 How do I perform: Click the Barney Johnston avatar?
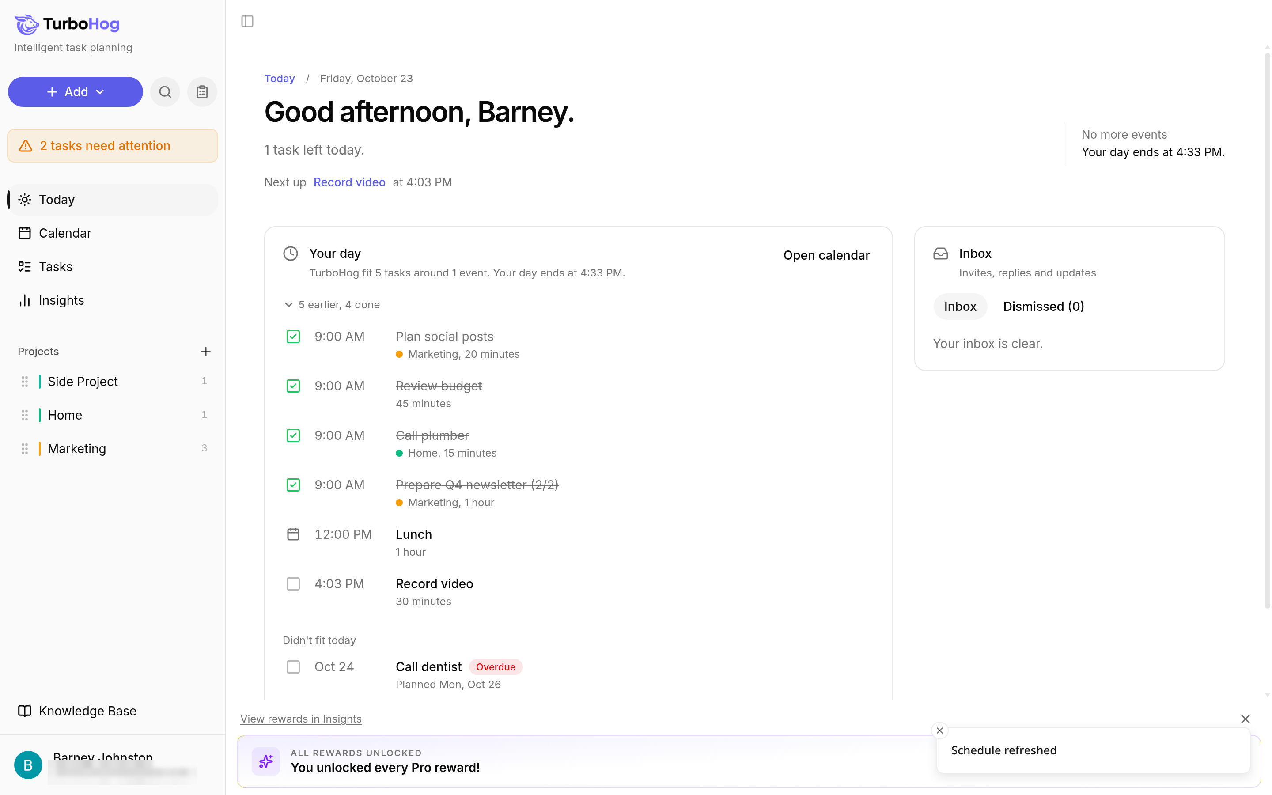[x=28, y=765]
